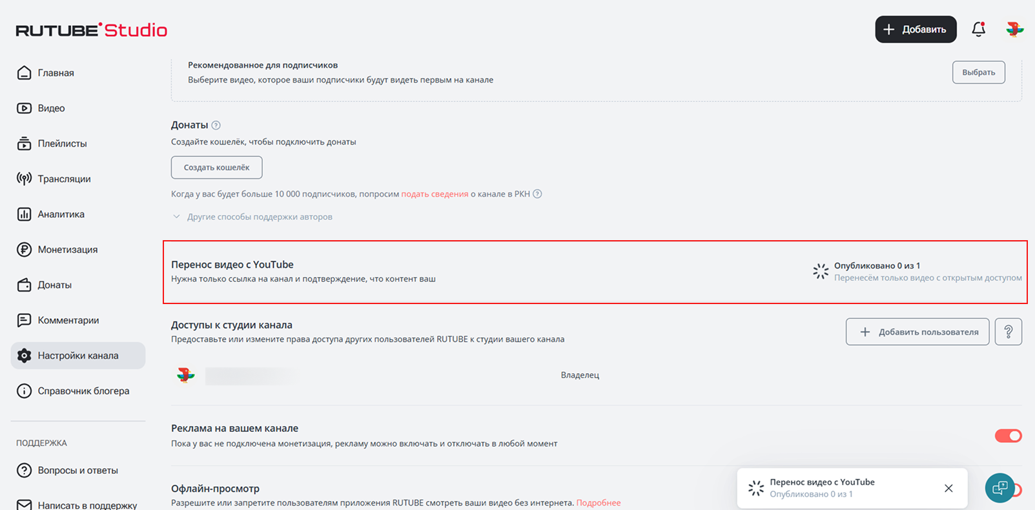Click the help question mark near Донаты
This screenshot has height=510, width=1035.
[x=216, y=125]
